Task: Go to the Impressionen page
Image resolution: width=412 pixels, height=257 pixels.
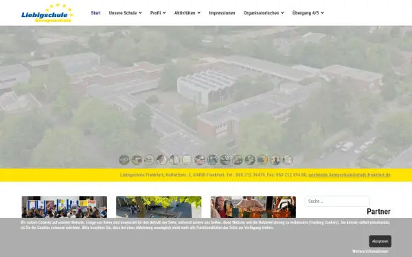Action: point(222,13)
